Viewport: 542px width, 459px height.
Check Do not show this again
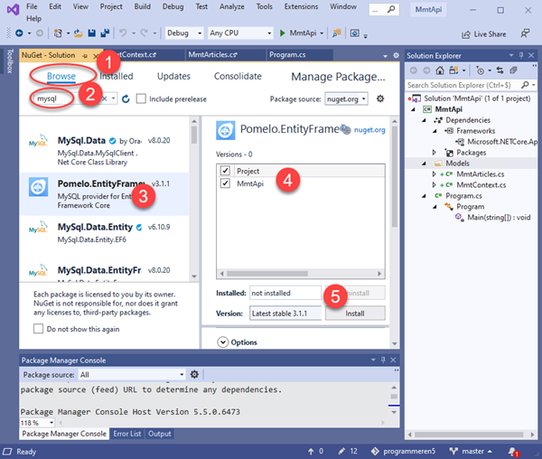coord(38,329)
